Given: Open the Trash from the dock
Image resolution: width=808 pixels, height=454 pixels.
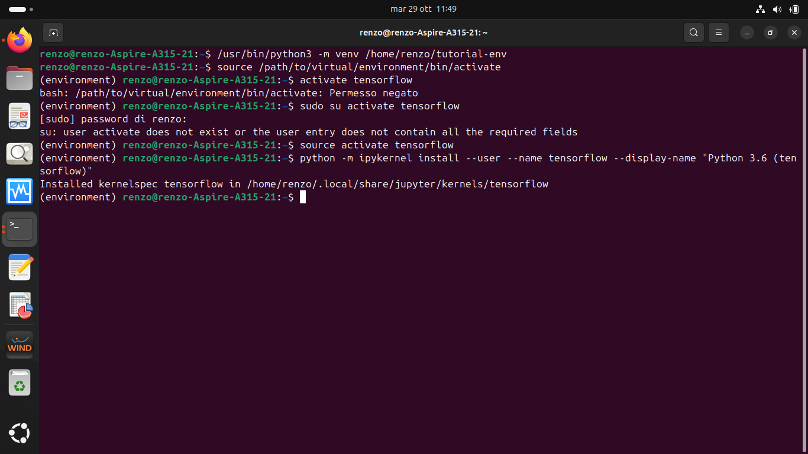Looking at the screenshot, I should pos(20,382).
